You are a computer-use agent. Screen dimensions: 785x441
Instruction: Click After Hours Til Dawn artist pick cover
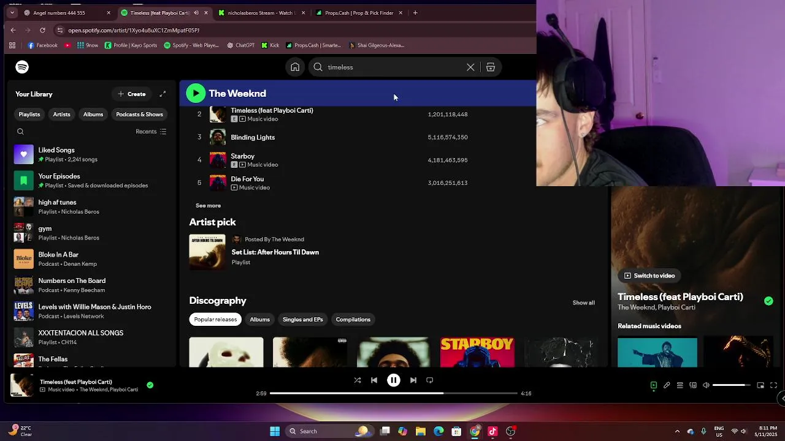(207, 252)
